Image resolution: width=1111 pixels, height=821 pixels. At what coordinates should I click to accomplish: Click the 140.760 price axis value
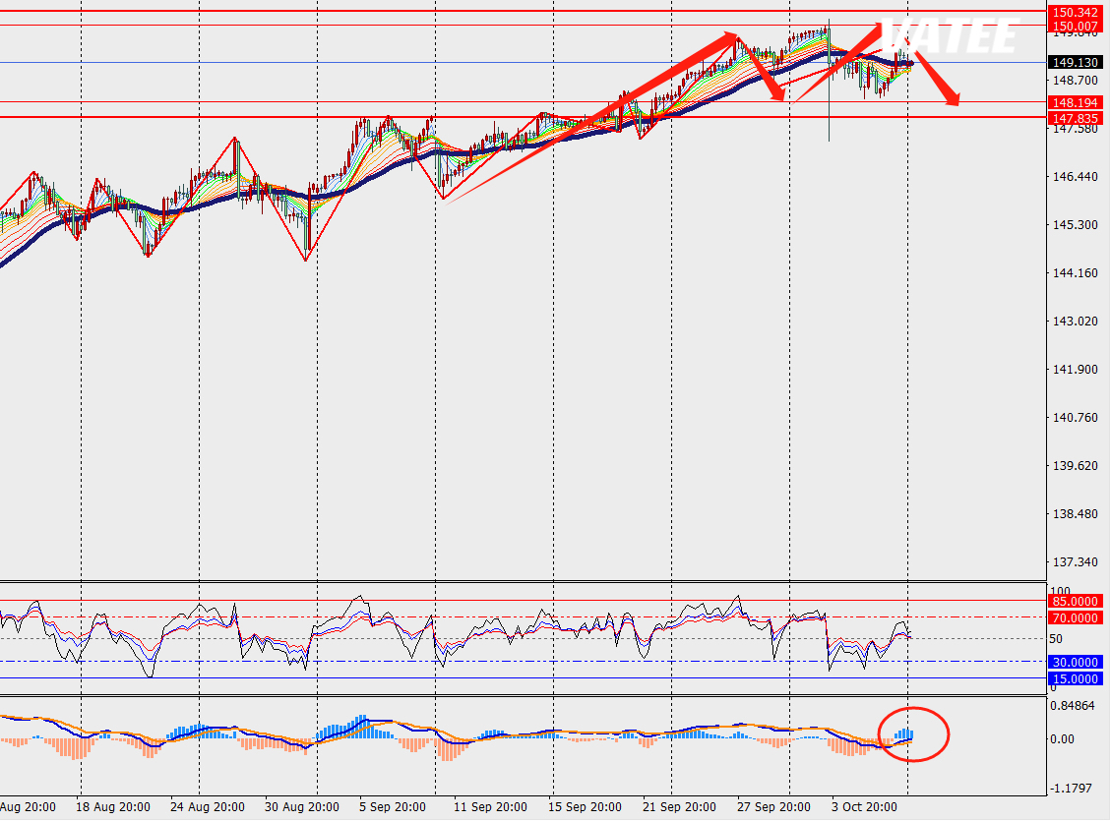(x=1076, y=418)
